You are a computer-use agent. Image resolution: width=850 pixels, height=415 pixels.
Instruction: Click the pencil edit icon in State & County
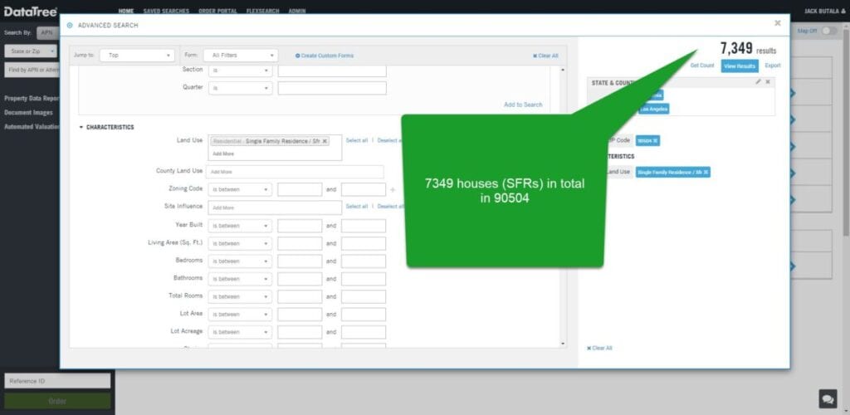point(758,82)
